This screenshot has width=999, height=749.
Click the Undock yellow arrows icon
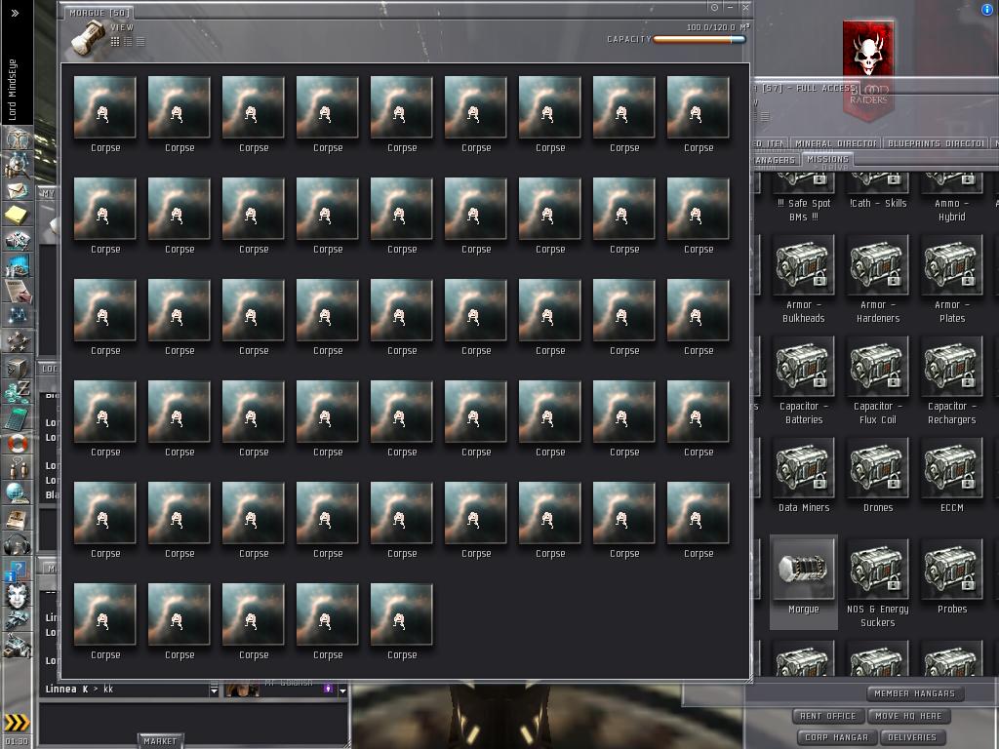pos(17,723)
